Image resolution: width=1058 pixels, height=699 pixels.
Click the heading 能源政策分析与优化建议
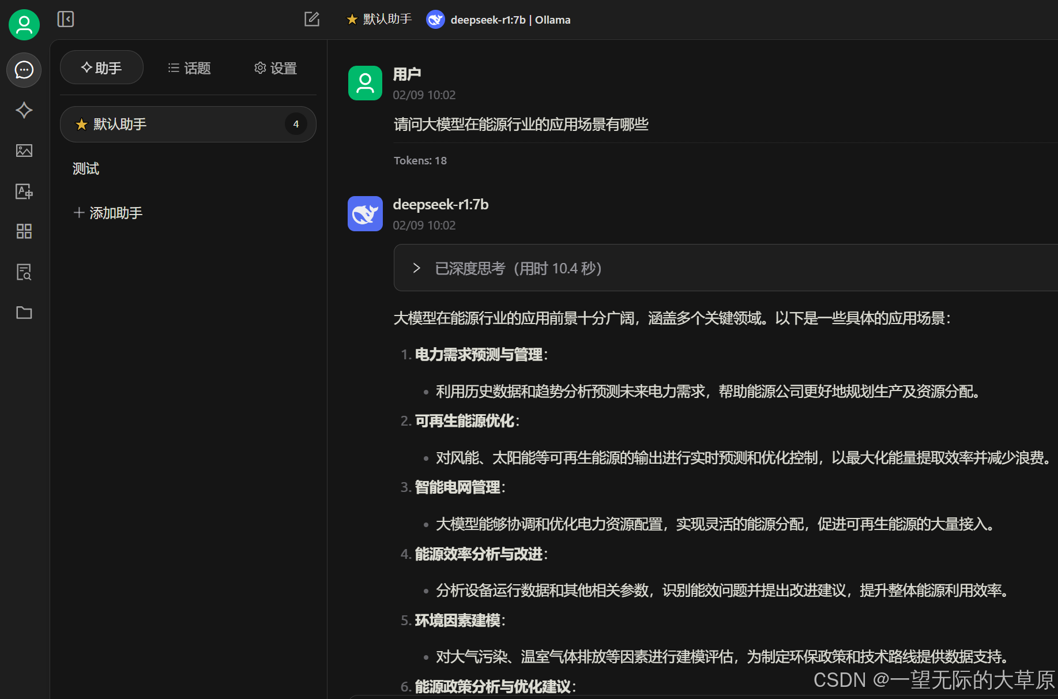coord(493,687)
